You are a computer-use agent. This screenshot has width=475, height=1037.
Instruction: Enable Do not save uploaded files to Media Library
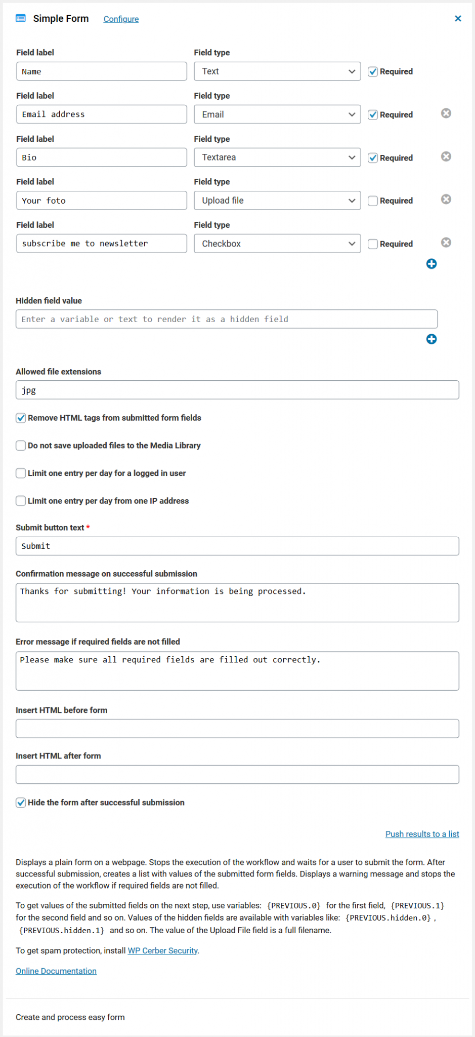pos(21,446)
